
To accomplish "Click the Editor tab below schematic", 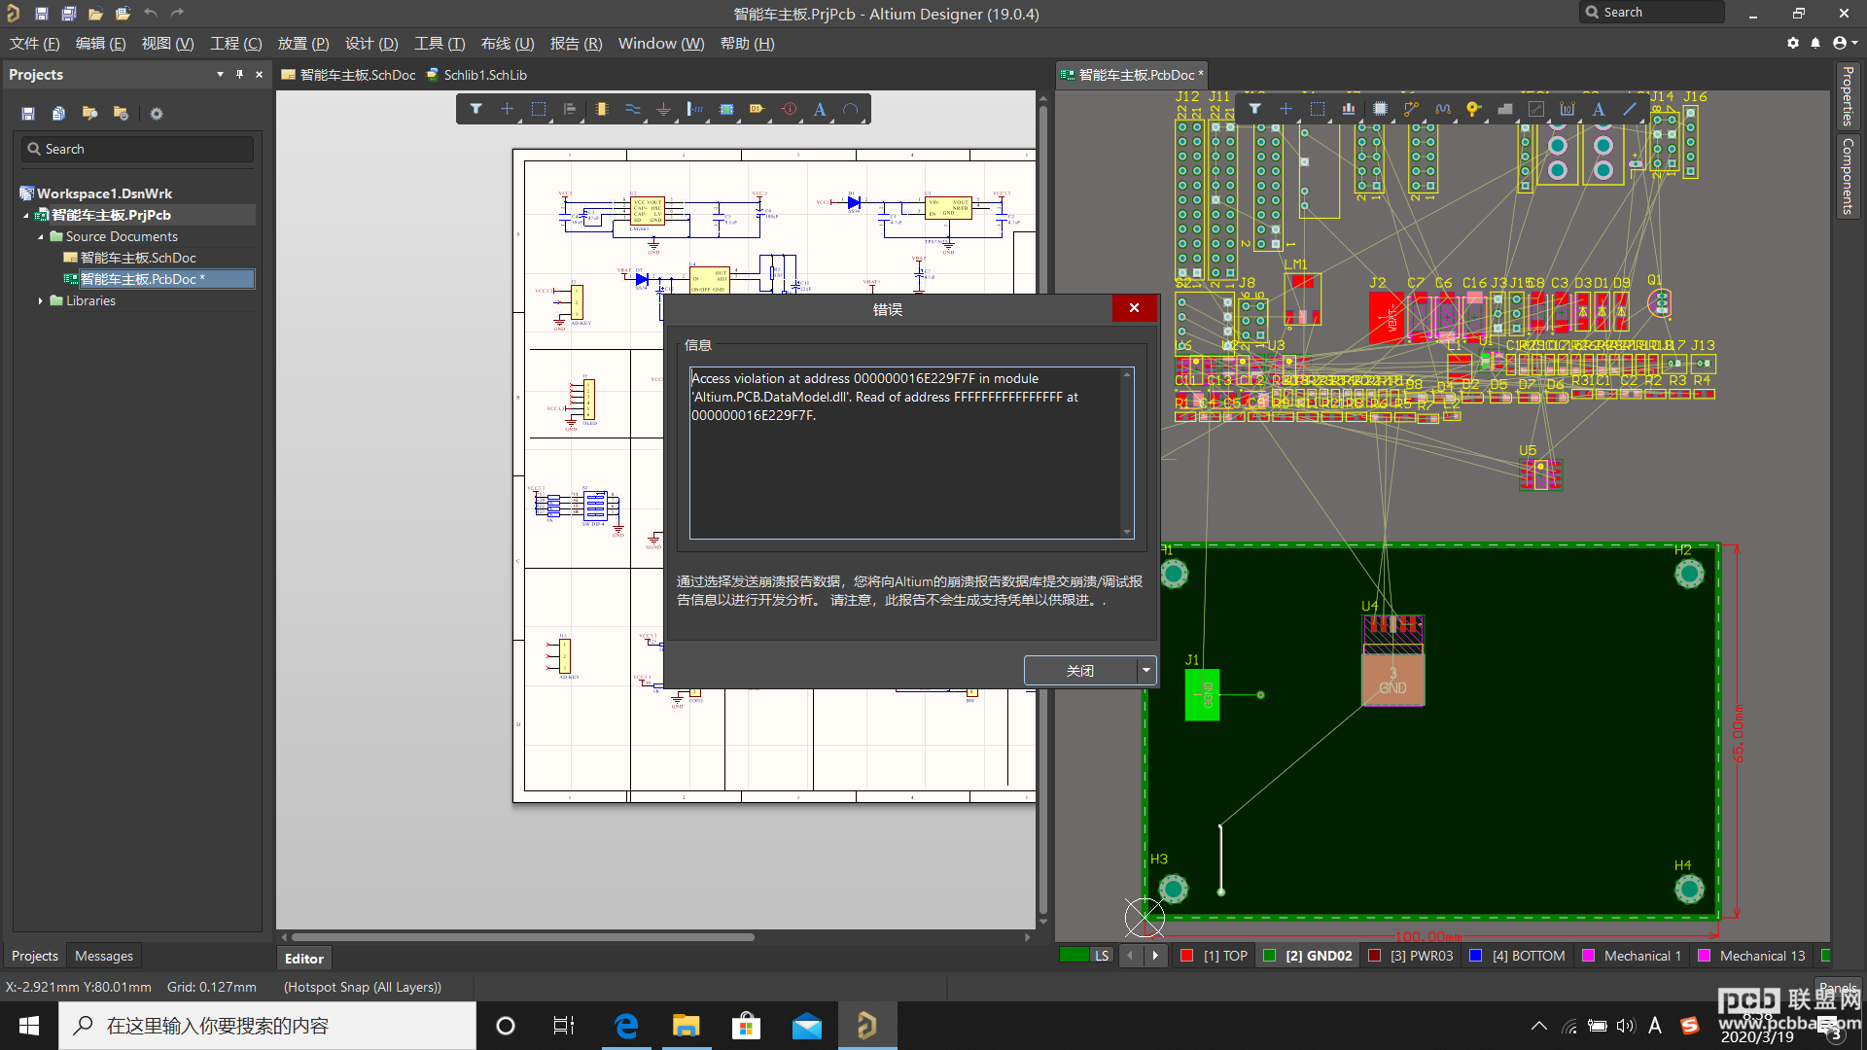I will (x=304, y=959).
